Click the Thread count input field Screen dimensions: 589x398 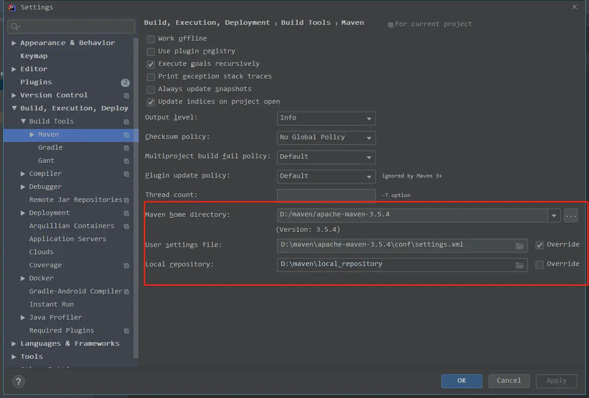(326, 196)
